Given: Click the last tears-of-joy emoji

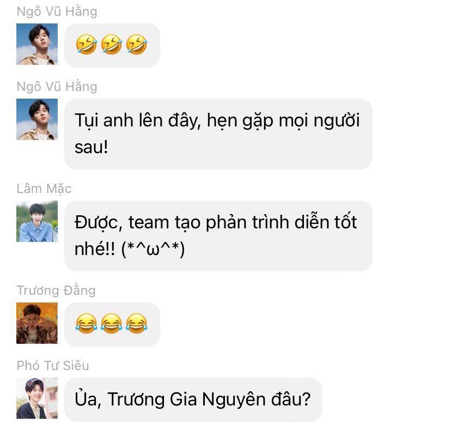Looking at the screenshot, I should pyautogui.click(x=137, y=324).
